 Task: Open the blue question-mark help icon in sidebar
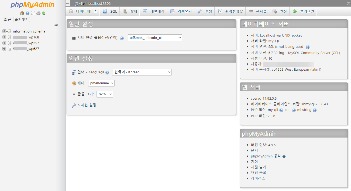pos(27,13)
